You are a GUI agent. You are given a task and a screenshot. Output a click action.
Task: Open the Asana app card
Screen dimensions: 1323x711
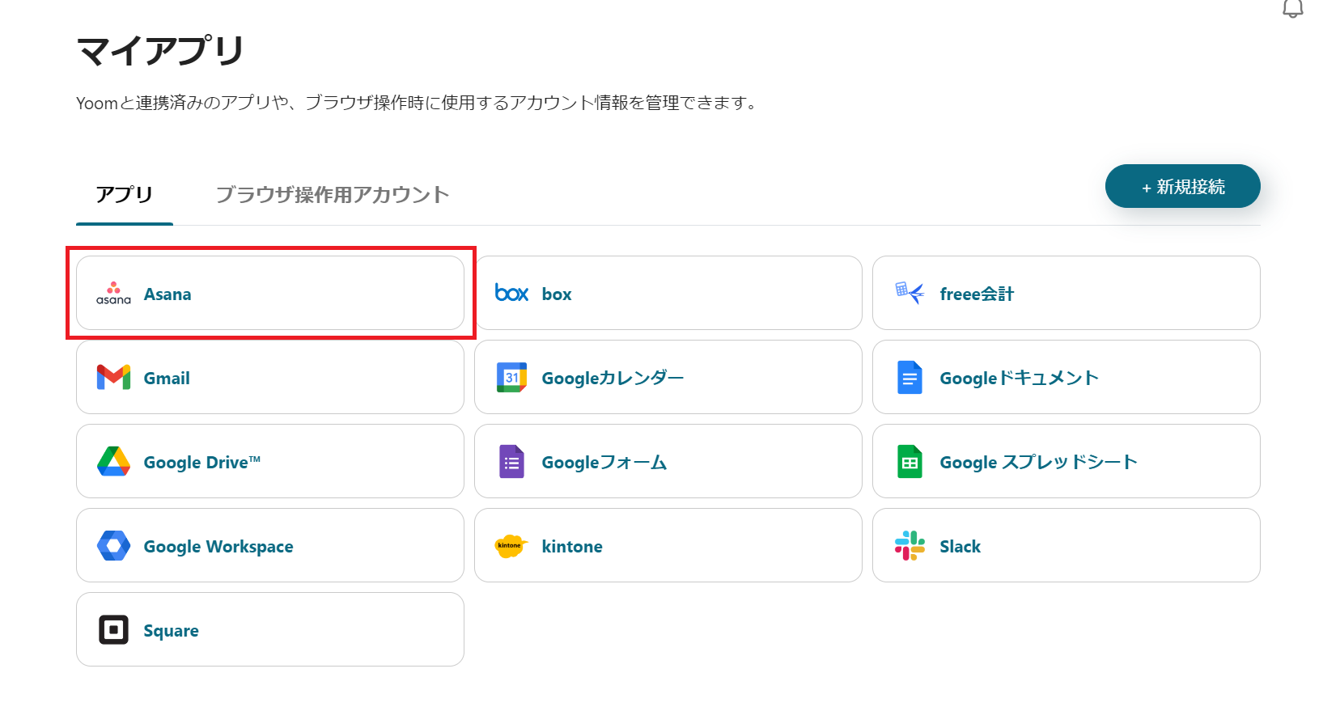coord(270,293)
